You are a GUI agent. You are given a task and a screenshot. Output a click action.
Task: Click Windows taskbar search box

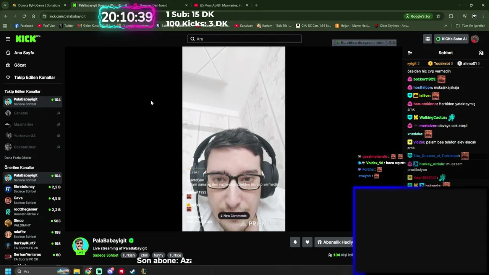coord(42,271)
